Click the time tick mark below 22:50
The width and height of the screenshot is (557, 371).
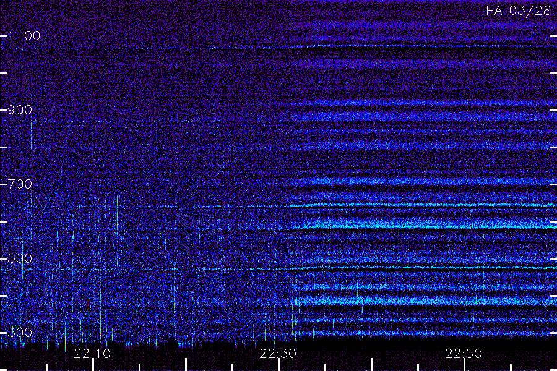coord(464,365)
